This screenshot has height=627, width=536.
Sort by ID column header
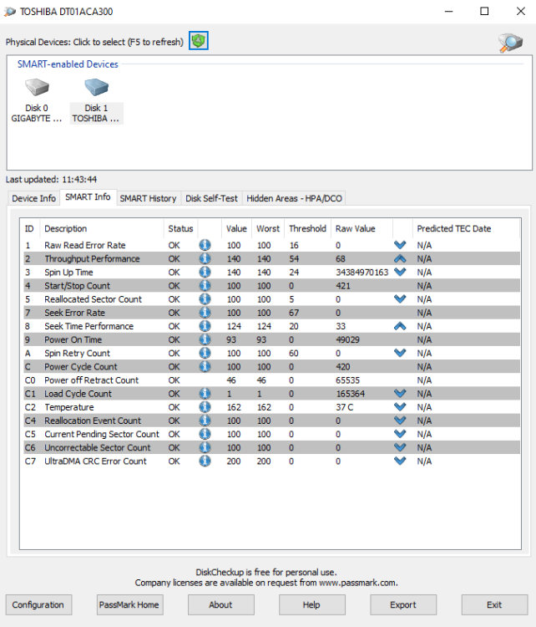(30, 228)
